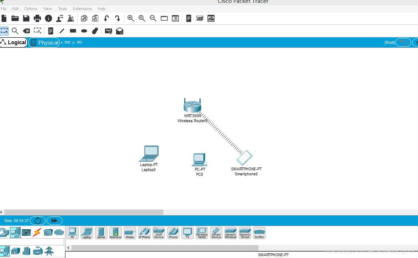This screenshot has width=418, height=258.
Task: Open the View menu
Action: click(47, 9)
